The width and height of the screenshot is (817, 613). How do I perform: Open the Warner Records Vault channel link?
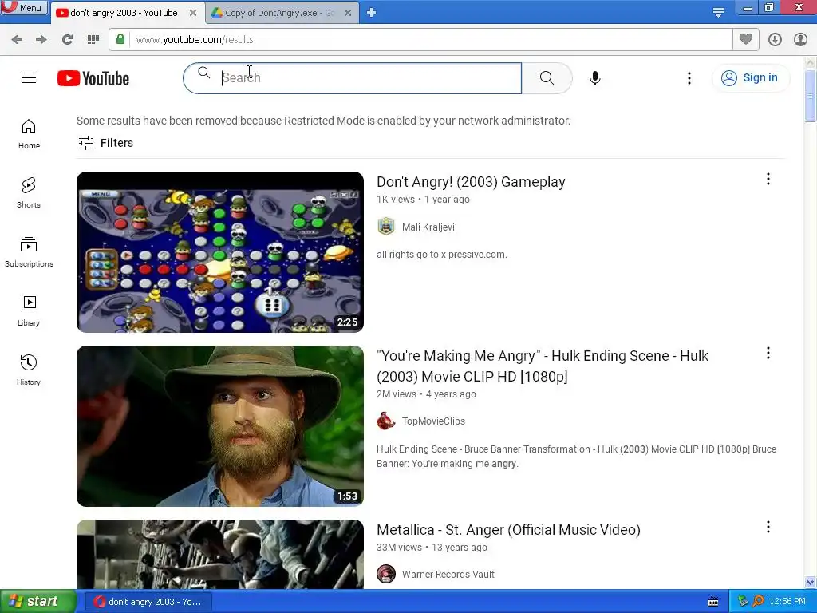click(448, 575)
